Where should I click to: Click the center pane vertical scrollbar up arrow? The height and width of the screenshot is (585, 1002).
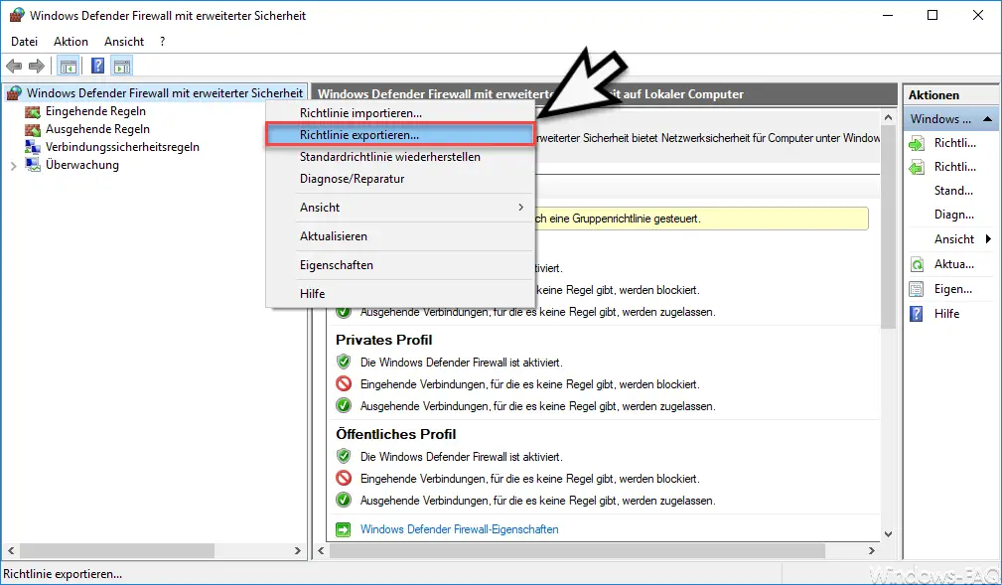pos(888,117)
